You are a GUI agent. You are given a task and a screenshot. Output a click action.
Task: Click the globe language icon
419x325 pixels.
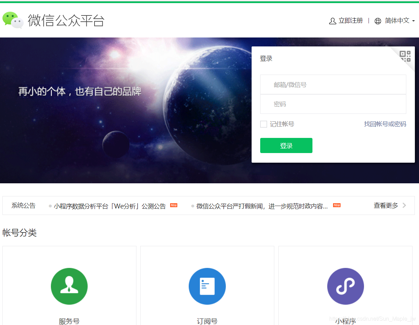tap(378, 21)
